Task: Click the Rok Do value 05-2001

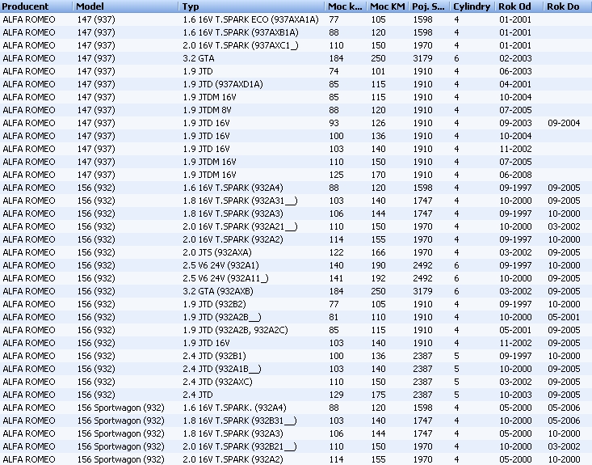Action: 564,317
